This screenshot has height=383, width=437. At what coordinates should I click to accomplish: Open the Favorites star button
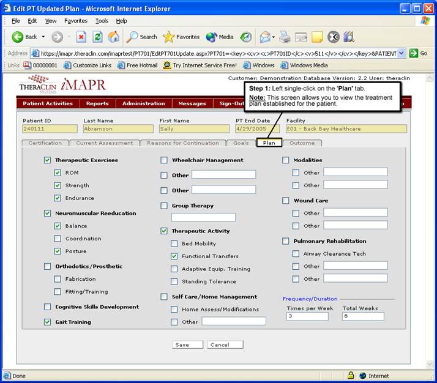point(181,37)
